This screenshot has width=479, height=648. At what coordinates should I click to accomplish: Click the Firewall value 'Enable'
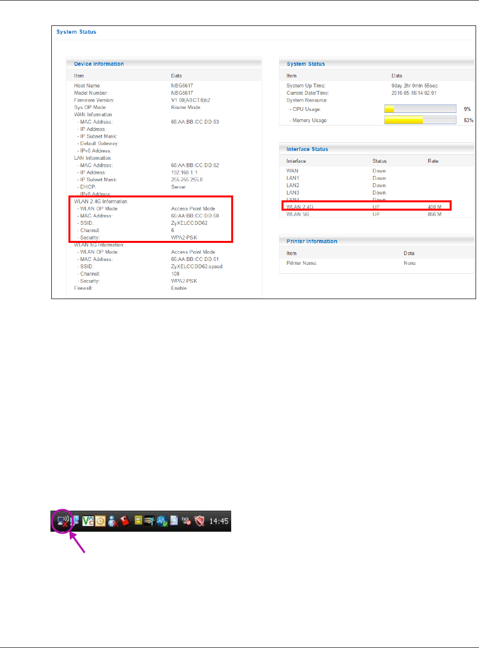179,288
